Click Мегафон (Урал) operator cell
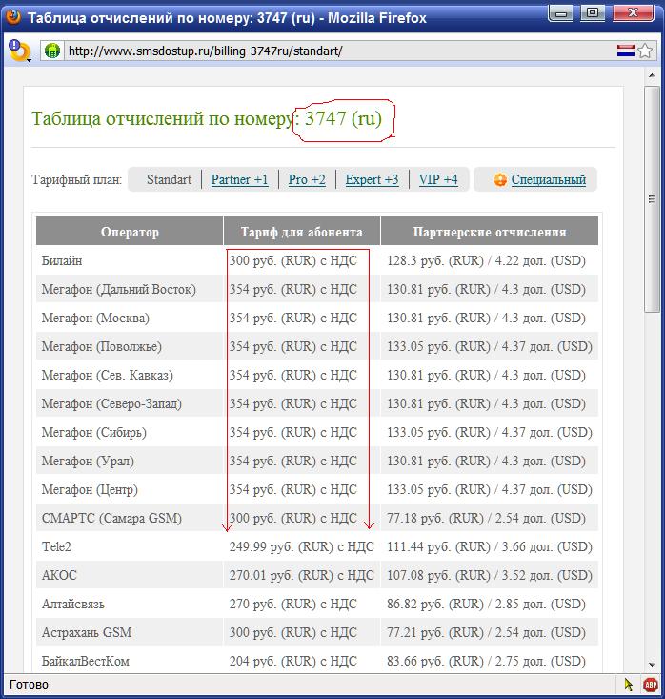This screenshot has width=665, height=699. coord(130,461)
